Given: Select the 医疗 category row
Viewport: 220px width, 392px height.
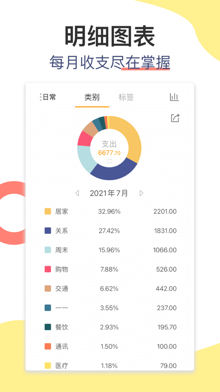Looking at the screenshot, I should tap(110, 366).
